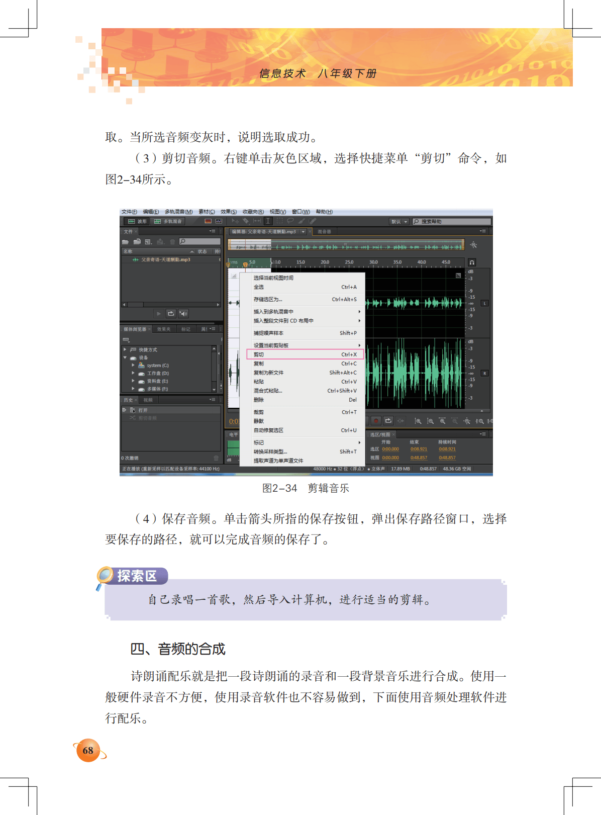Screen dimensions: 601x815
Task: Open the 效果(S) menu
Action: pos(229,212)
